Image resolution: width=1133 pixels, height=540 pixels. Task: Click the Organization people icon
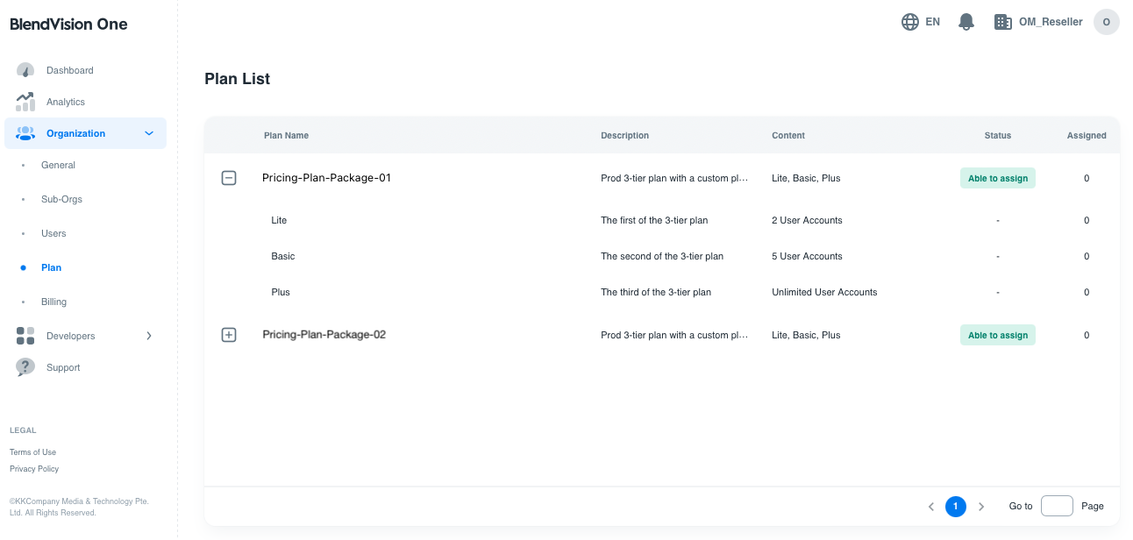(25, 133)
